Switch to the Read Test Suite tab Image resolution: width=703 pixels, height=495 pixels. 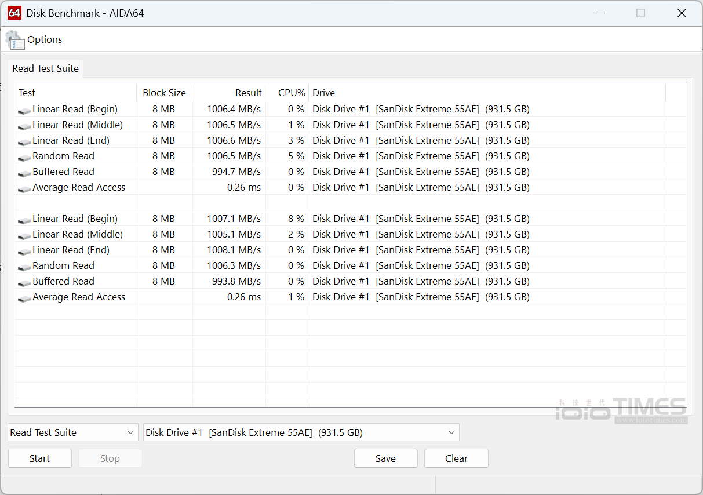45,68
